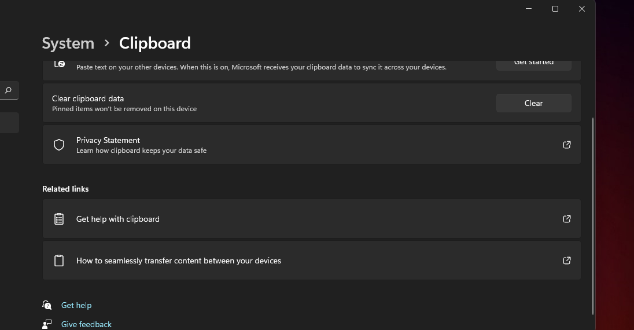Maximize the Settings window
The width and height of the screenshot is (634, 330).
coord(555,9)
